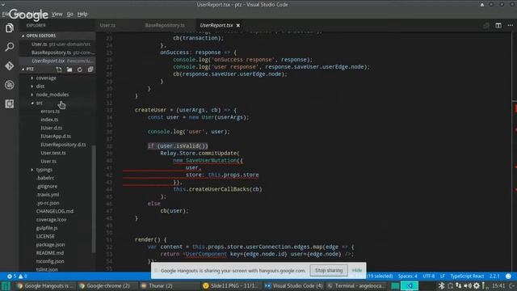Open .travis.yml file
This screenshot has width=517, height=291.
(x=48, y=195)
